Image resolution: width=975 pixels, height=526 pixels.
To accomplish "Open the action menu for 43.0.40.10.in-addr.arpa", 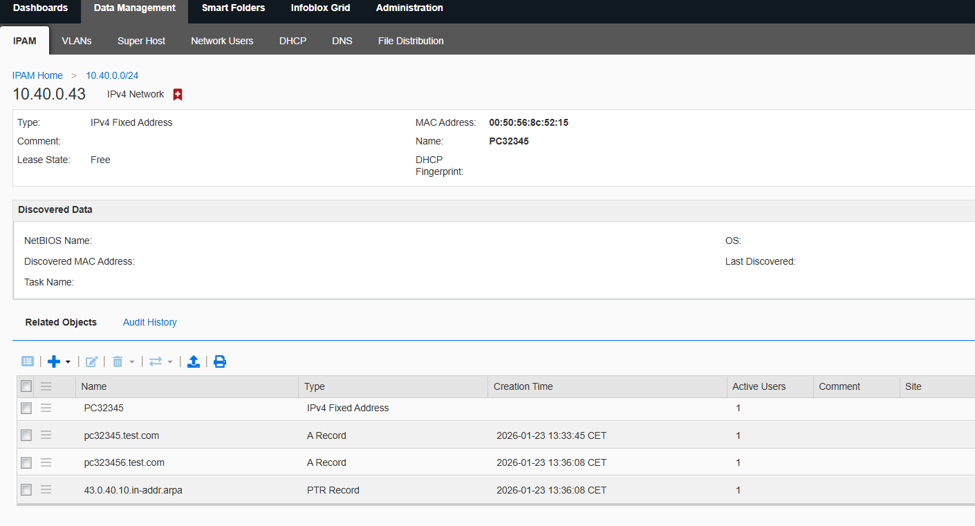I will pyautogui.click(x=46, y=489).
